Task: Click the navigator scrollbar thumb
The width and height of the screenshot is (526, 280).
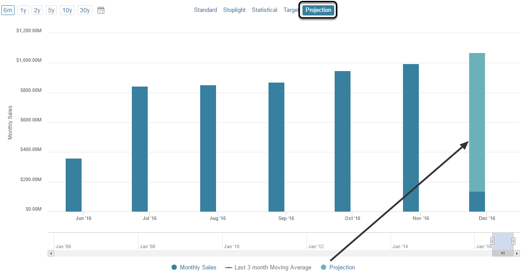Action: (503, 253)
